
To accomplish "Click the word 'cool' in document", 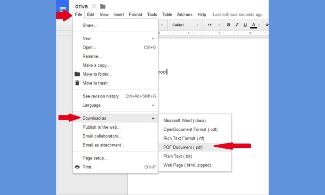I will point(162,72).
